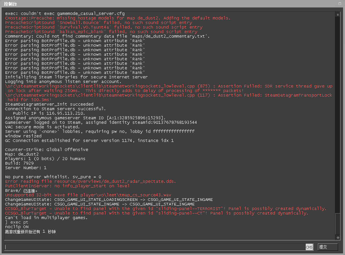Click the window button in the title bar
This screenshot has height=255, width=345.
pos(339,4)
